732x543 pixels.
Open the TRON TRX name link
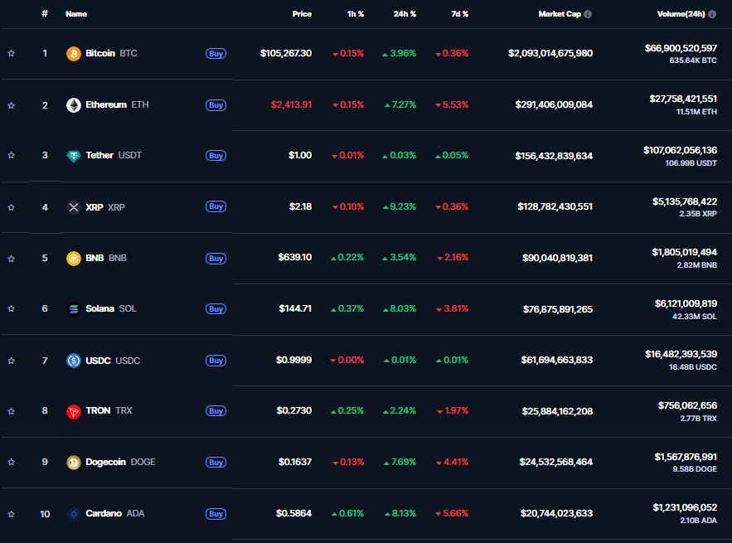109,410
